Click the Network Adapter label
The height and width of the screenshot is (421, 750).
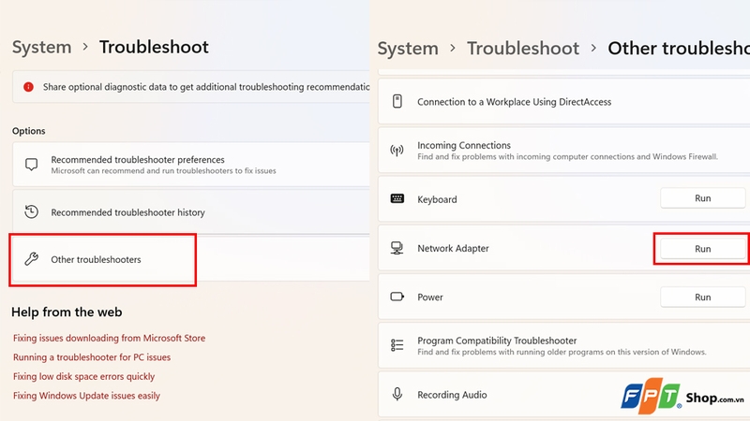tap(453, 248)
